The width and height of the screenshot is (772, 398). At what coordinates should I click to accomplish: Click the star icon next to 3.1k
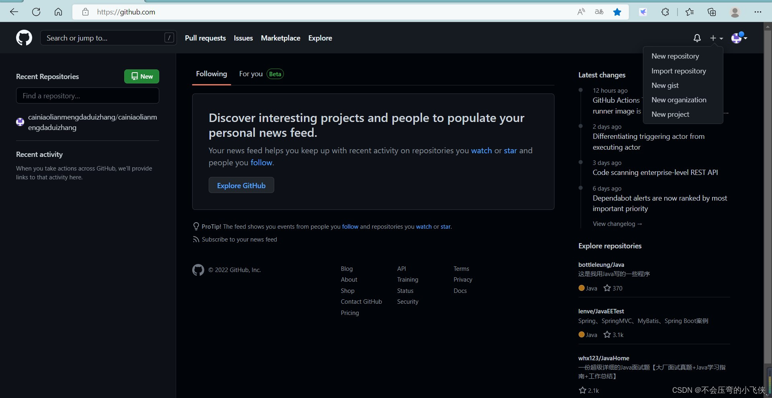pos(607,335)
